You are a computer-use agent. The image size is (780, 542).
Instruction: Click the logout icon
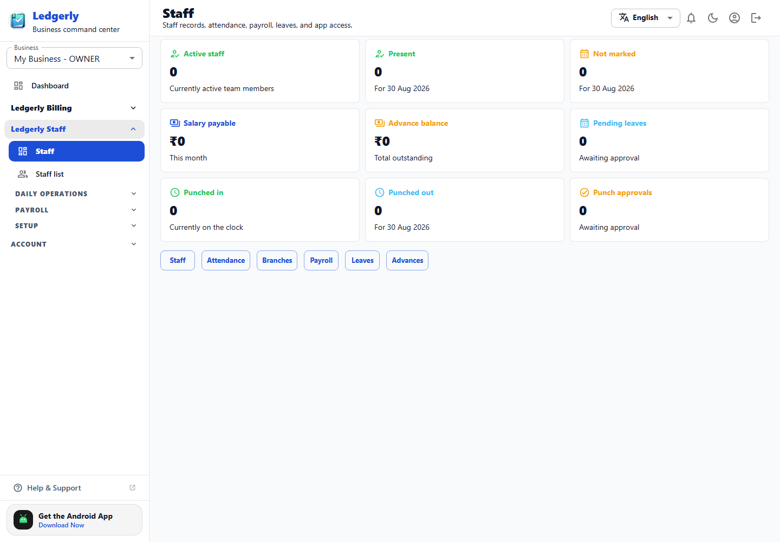tap(756, 18)
